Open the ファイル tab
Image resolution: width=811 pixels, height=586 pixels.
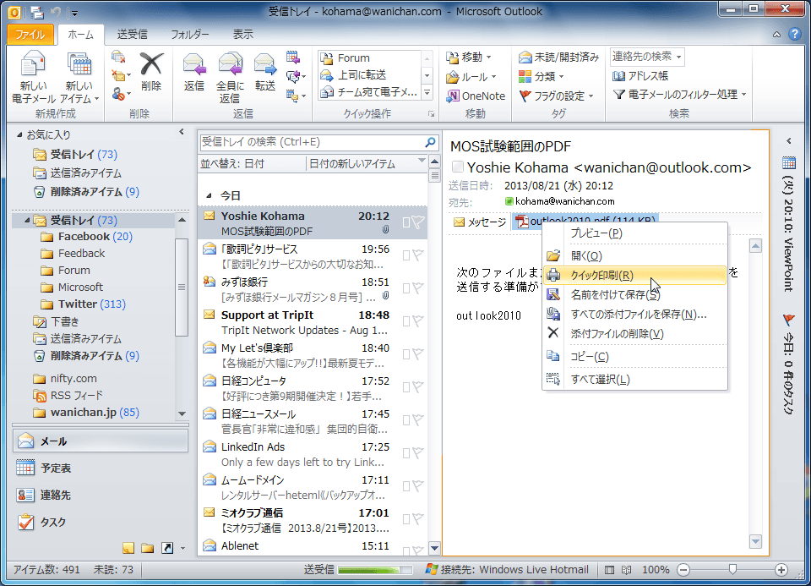(30, 34)
